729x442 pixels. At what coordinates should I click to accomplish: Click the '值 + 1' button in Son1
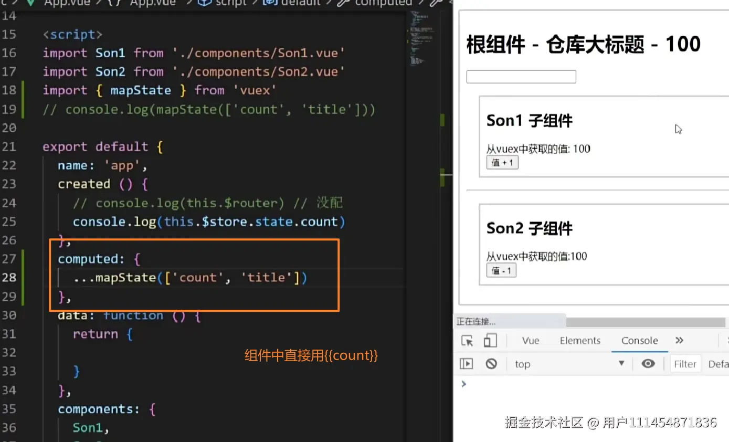(x=502, y=163)
